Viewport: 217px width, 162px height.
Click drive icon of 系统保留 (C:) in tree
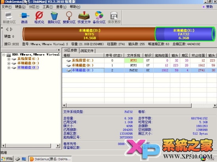point(14,59)
